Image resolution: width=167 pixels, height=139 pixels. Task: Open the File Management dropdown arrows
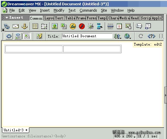[118, 36]
